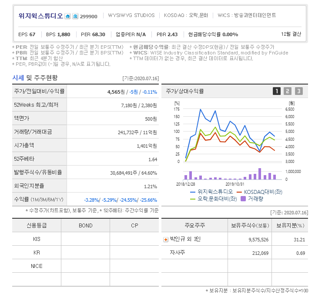
Task: Click the red KOSDAQ대비(좌) legend marker
Action: (x=239, y=192)
